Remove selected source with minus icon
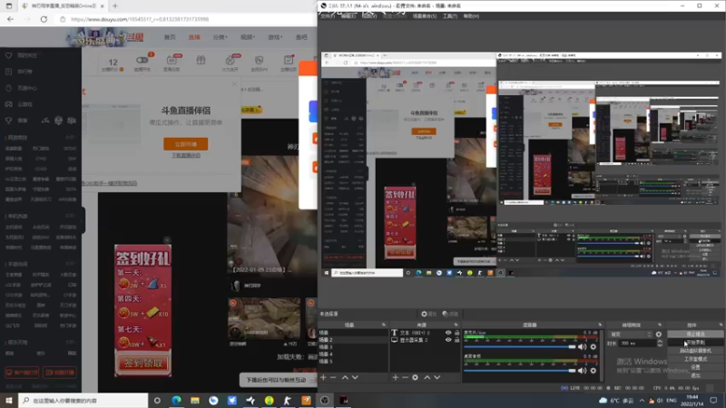726x408 pixels. click(405, 377)
